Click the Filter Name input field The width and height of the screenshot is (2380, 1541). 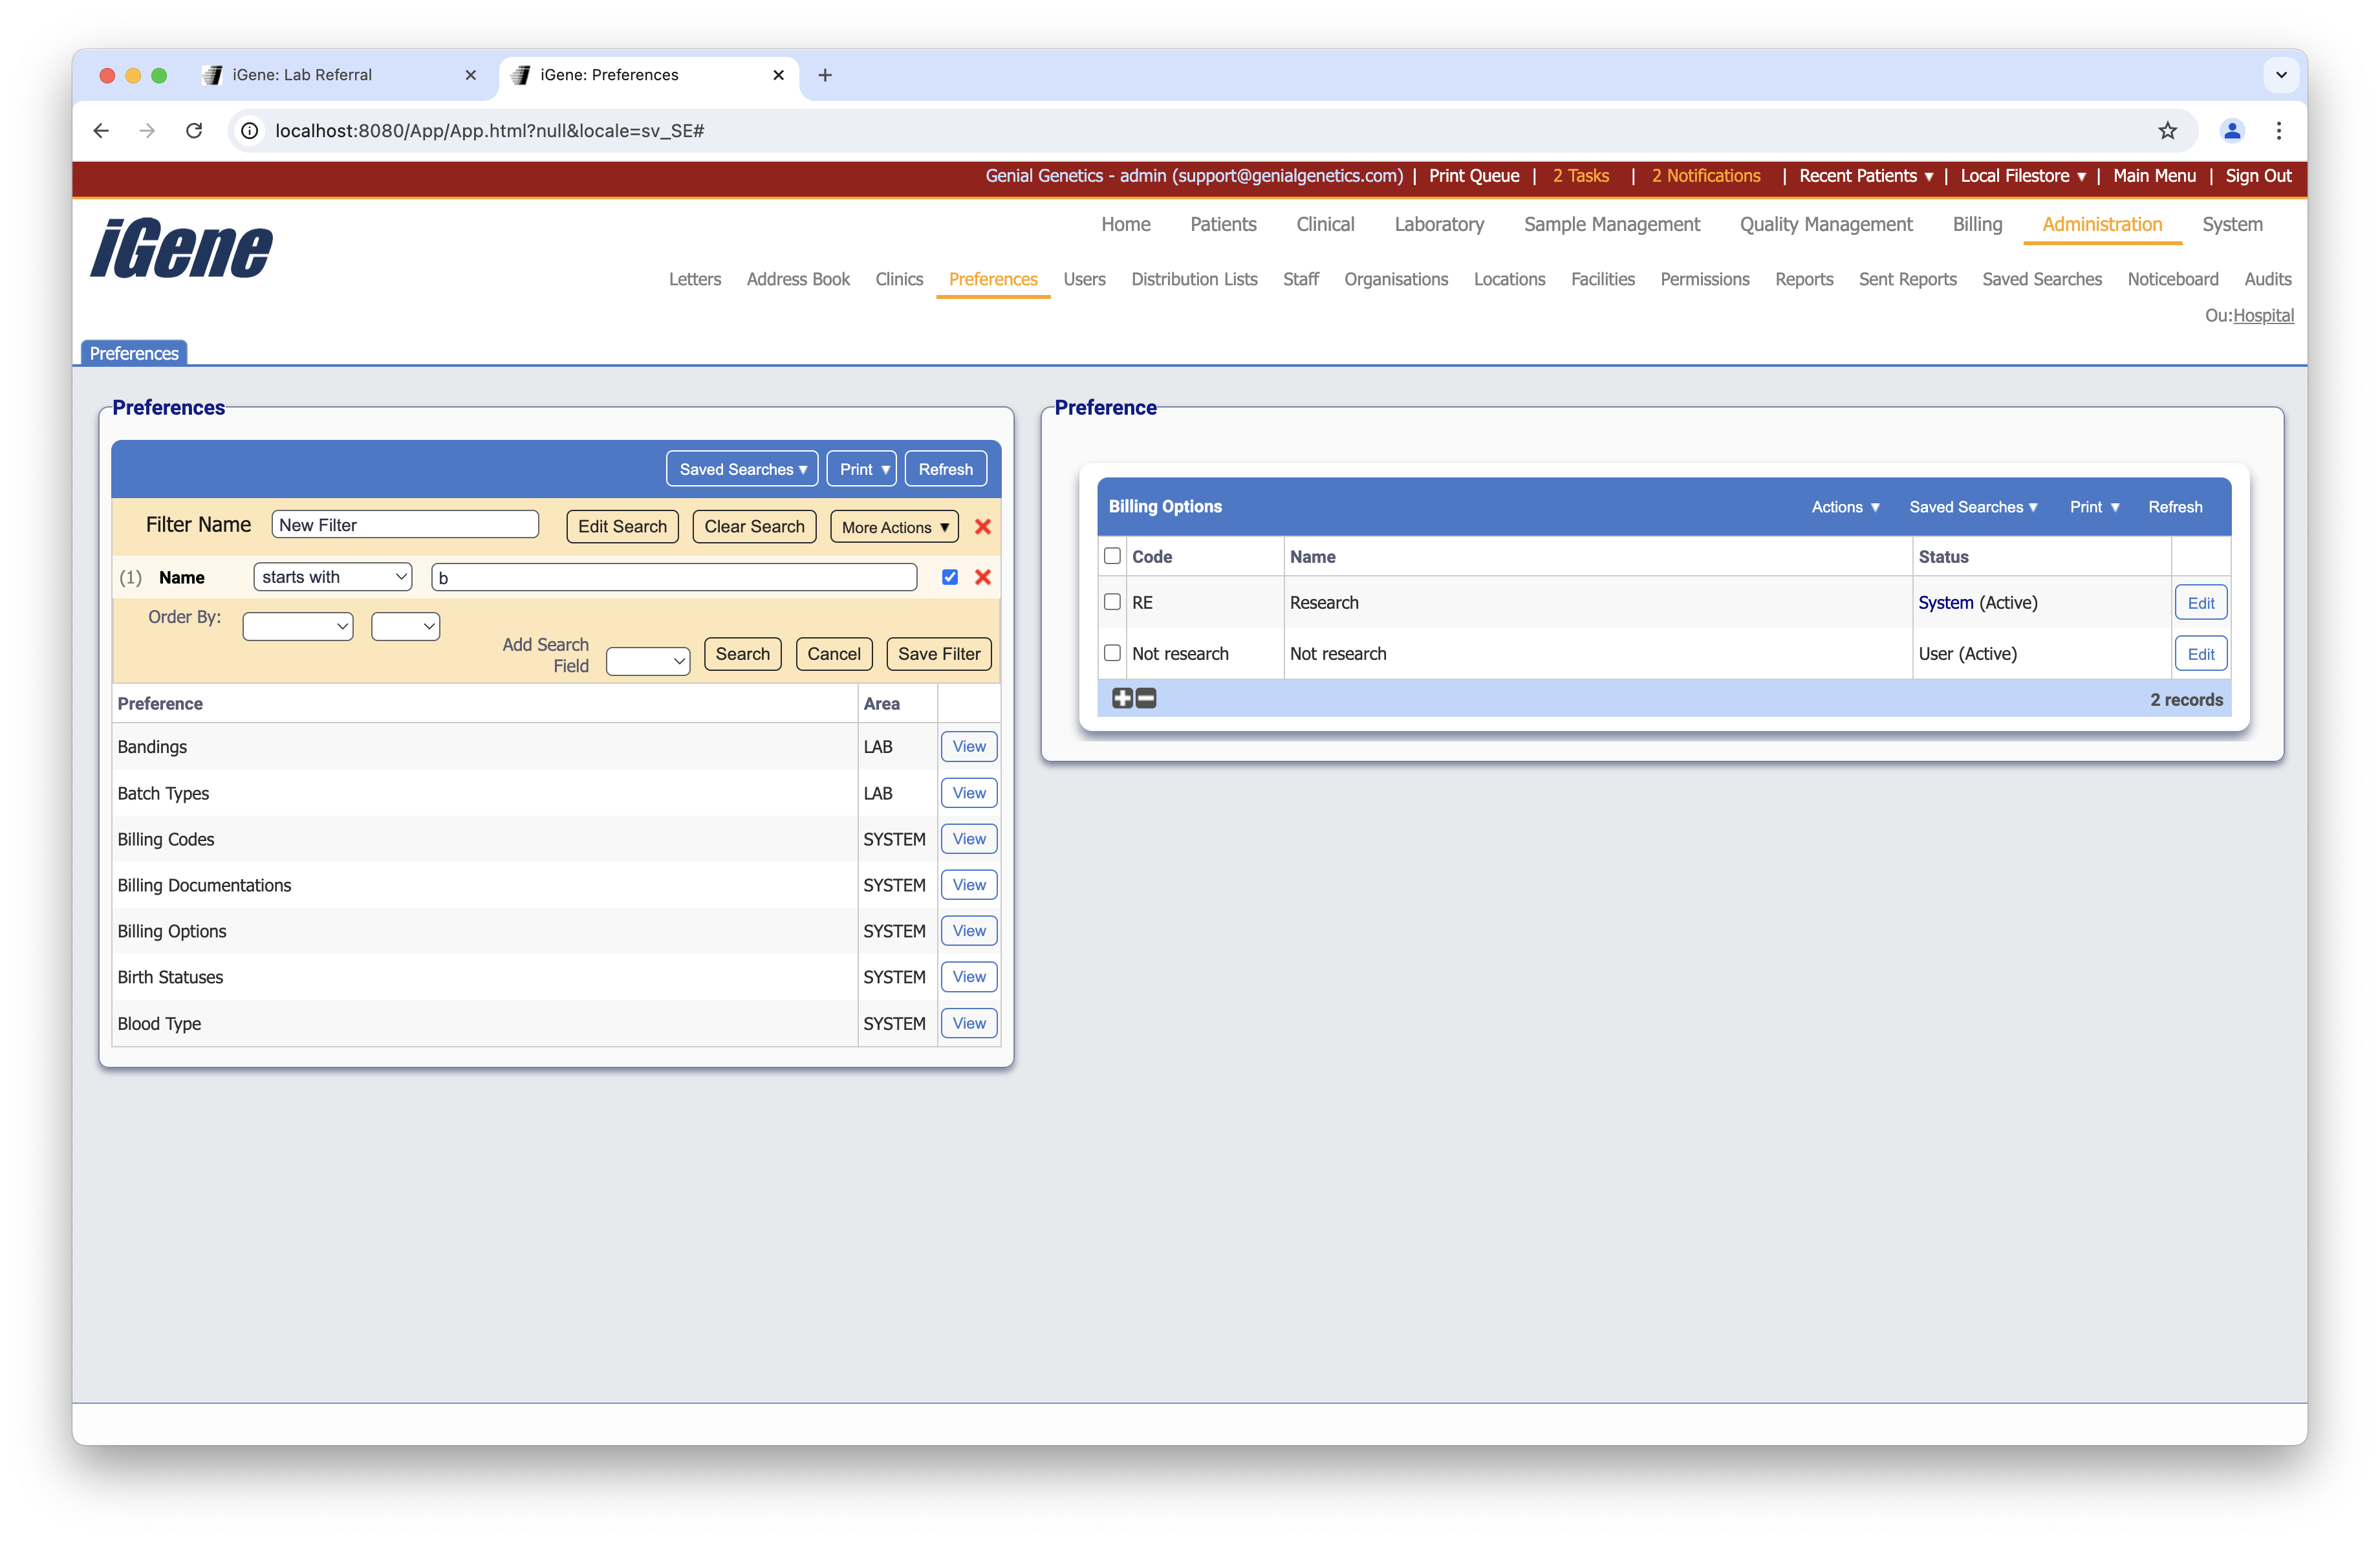[x=404, y=524]
